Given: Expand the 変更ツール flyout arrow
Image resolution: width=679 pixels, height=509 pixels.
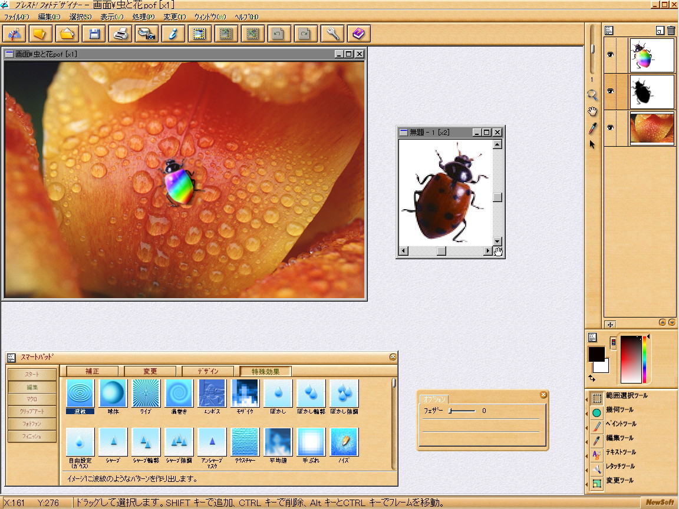Looking at the screenshot, I should (587, 484).
